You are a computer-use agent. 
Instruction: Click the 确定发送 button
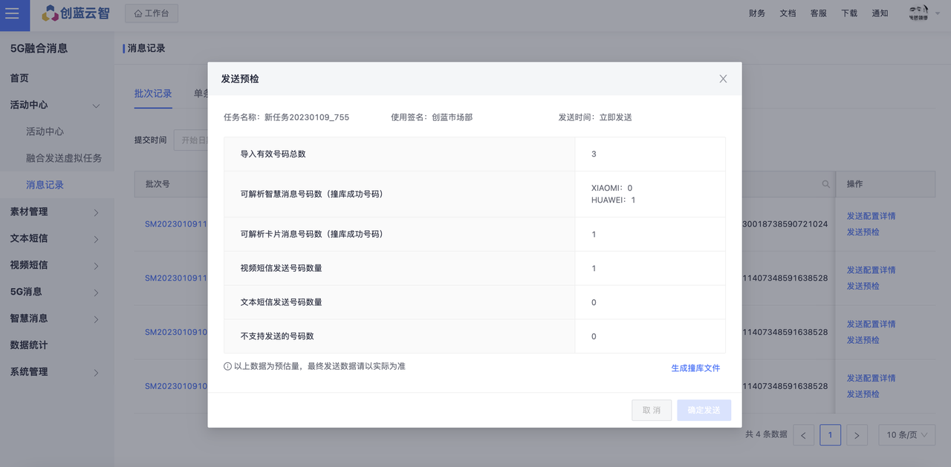coord(704,411)
